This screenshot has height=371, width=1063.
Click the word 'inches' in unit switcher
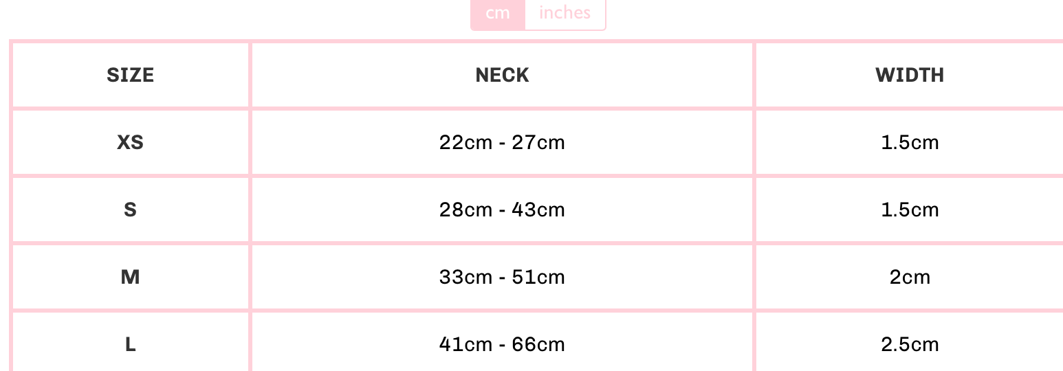tap(565, 14)
